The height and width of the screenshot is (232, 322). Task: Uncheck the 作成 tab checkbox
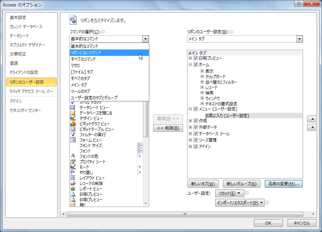[x=196, y=121]
